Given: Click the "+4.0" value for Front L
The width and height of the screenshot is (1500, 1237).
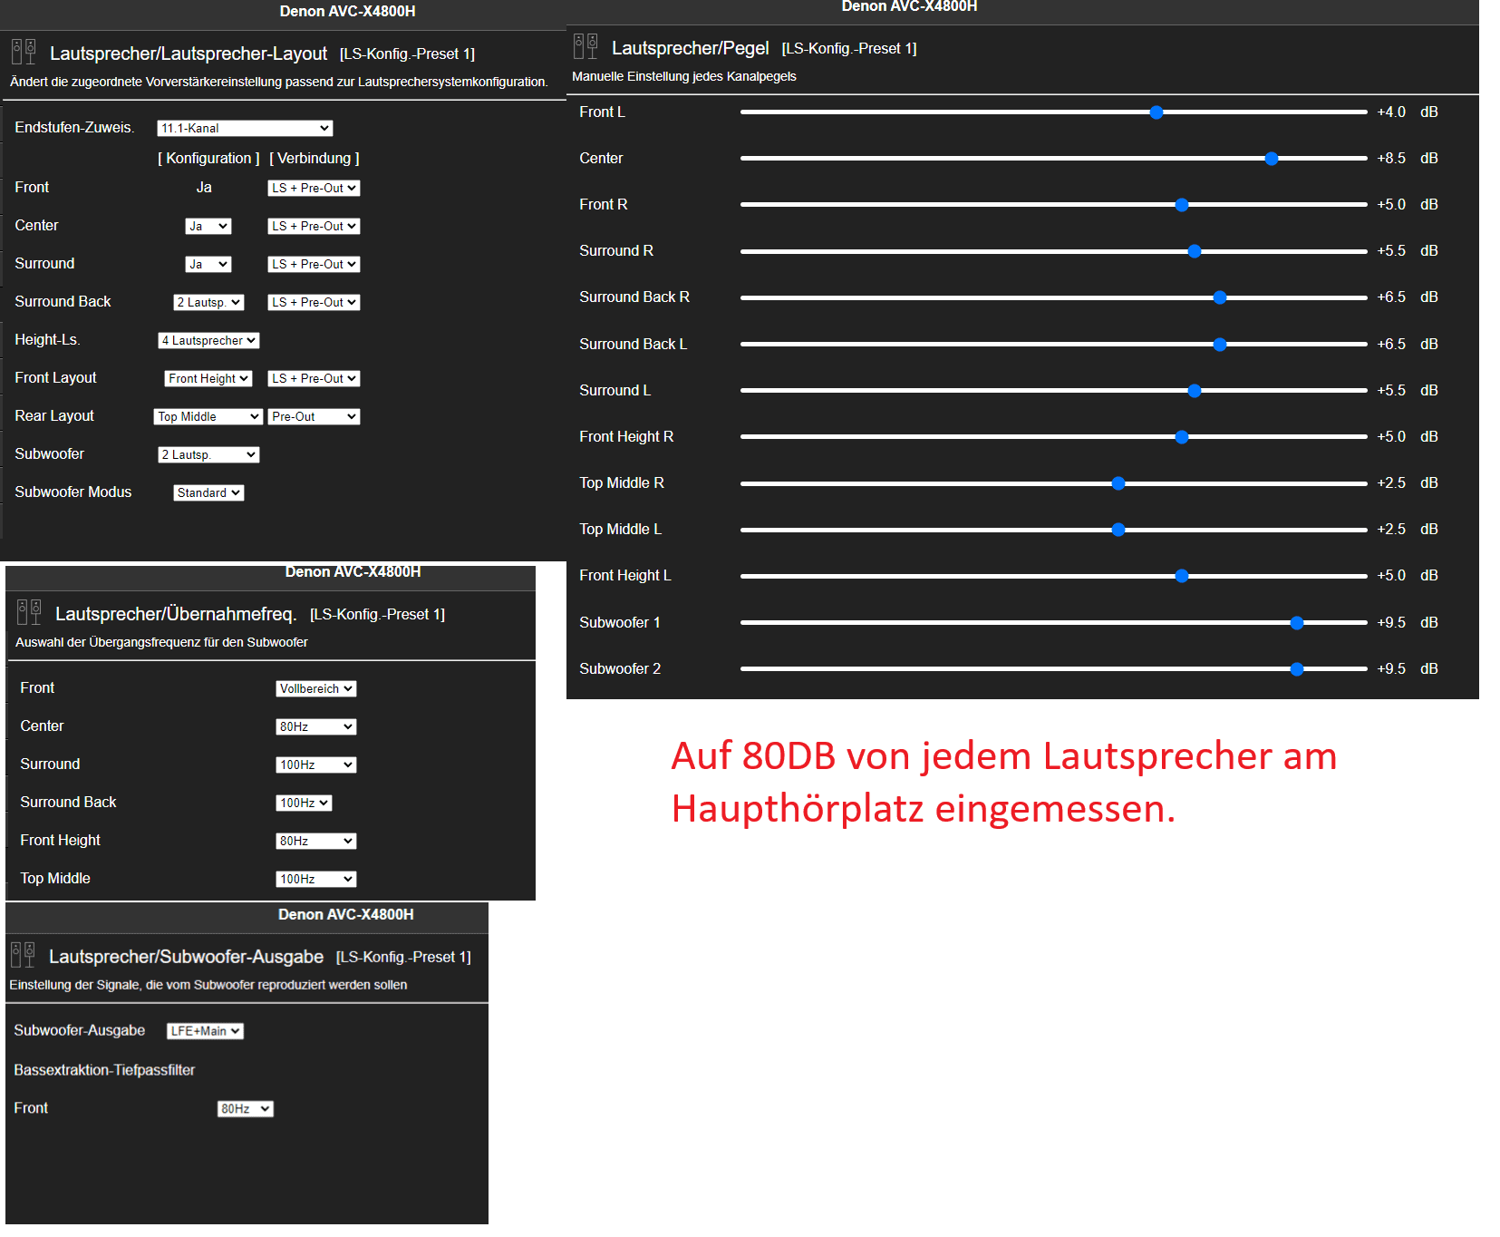Looking at the screenshot, I should point(1391,112).
